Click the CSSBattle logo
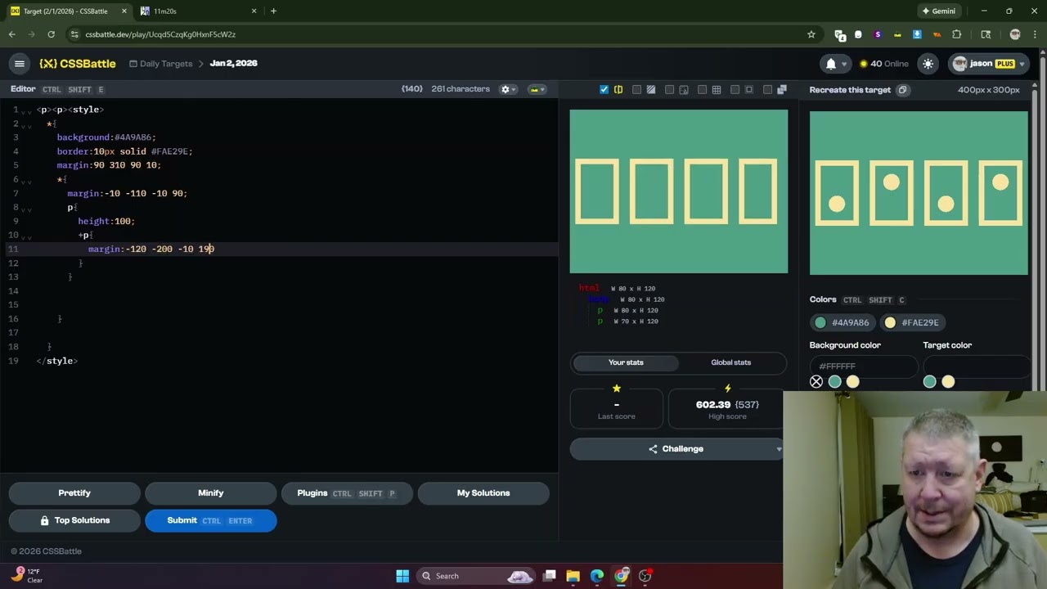1047x589 pixels. click(78, 64)
